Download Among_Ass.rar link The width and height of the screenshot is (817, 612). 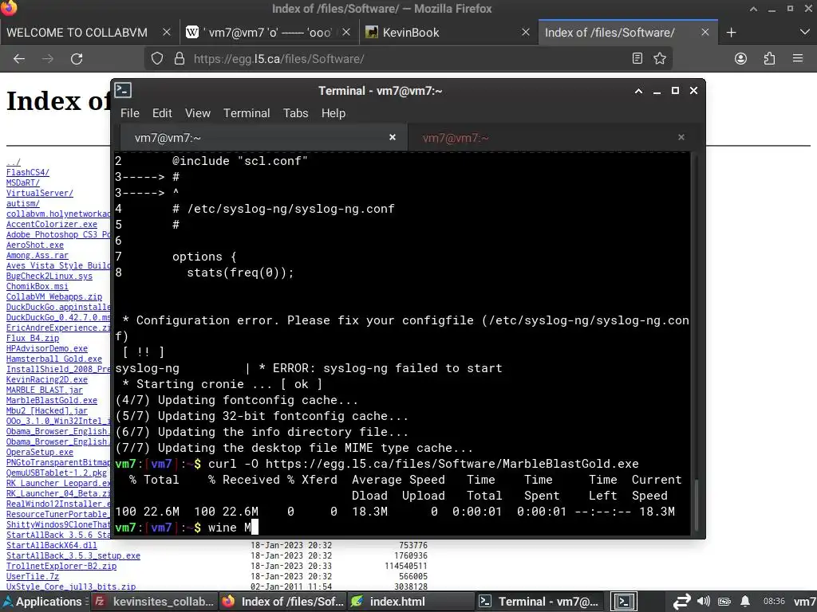37,255
